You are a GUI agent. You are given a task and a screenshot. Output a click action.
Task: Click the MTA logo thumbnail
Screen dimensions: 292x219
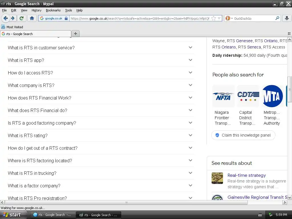[273, 96]
